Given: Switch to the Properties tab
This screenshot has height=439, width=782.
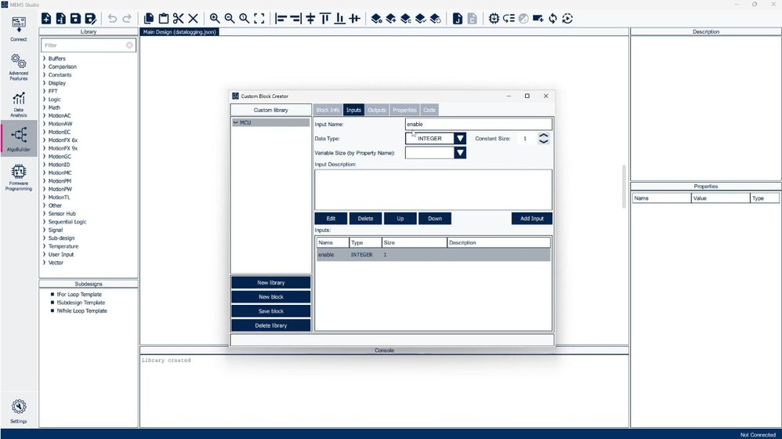Looking at the screenshot, I should click(404, 110).
